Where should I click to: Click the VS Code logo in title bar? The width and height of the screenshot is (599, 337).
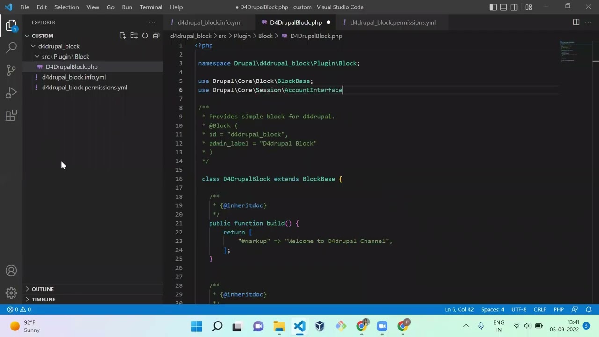pos(8,7)
